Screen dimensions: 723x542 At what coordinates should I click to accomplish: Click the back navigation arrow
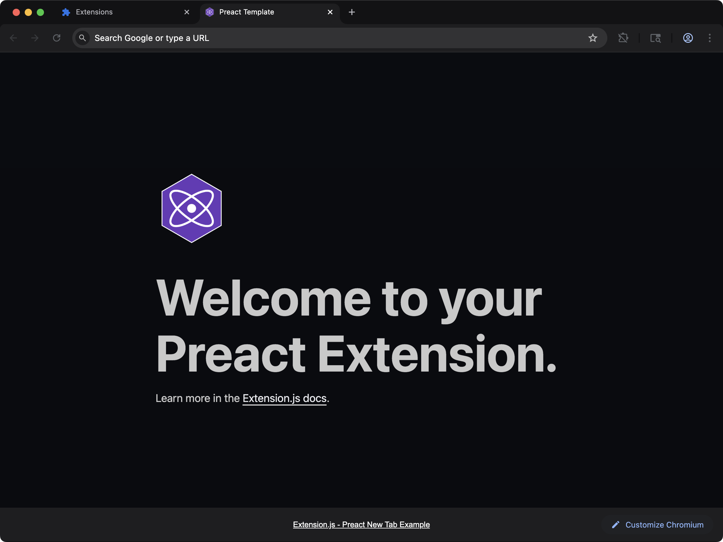coord(14,38)
